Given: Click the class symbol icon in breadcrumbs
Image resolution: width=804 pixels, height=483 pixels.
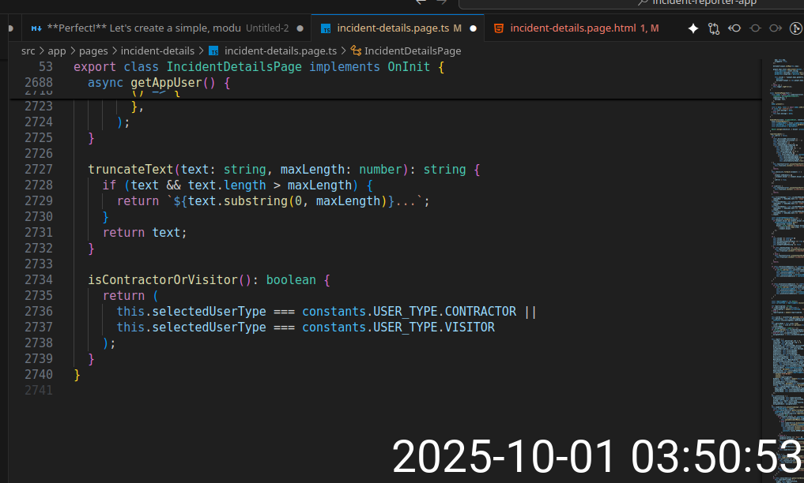Looking at the screenshot, I should [356, 51].
